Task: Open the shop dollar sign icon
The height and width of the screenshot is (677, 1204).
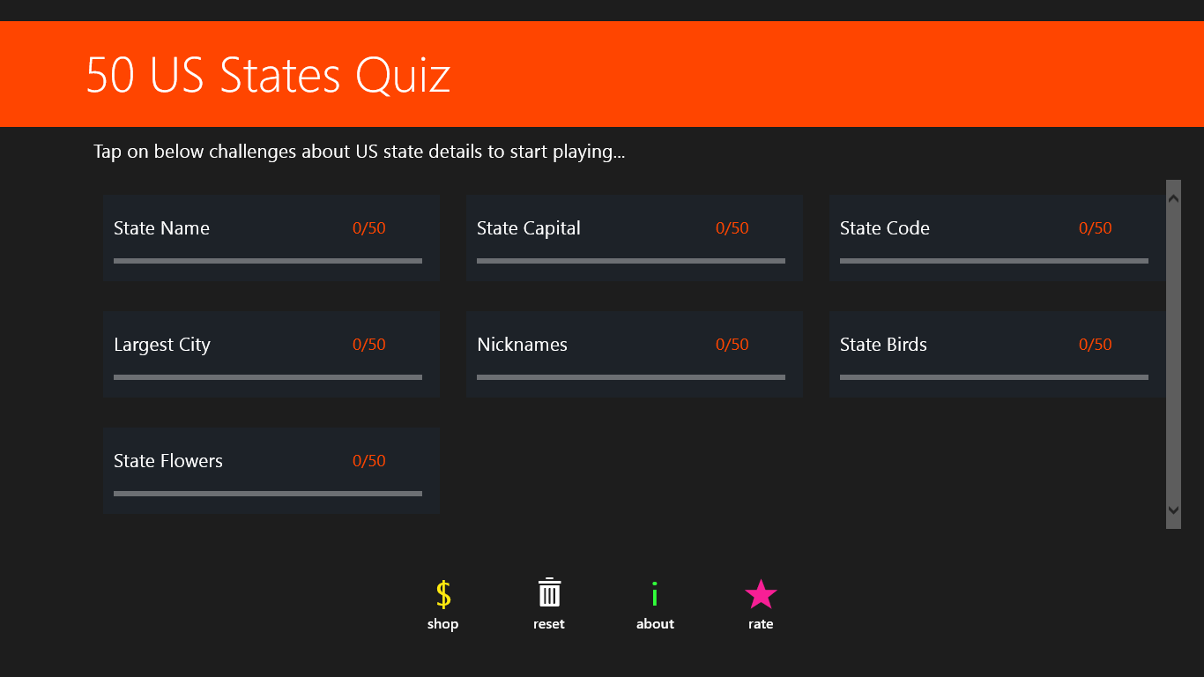Action: pyautogui.click(x=443, y=595)
